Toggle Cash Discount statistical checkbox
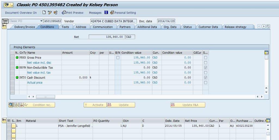 click(x=205, y=78)
